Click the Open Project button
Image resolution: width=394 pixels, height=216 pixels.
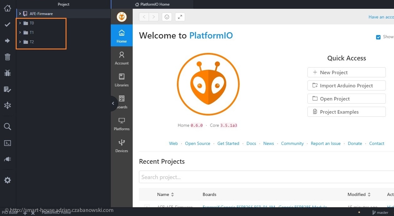pyautogui.click(x=347, y=99)
